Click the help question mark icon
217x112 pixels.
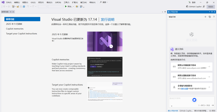pyautogui.click(x=214, y=17)
